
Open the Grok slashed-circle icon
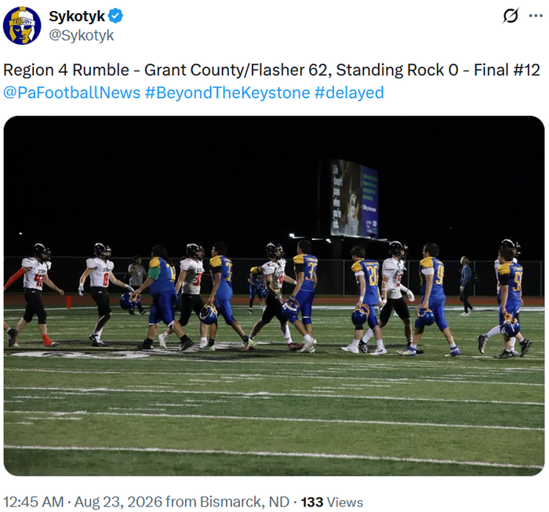click(x=511, y=16)
